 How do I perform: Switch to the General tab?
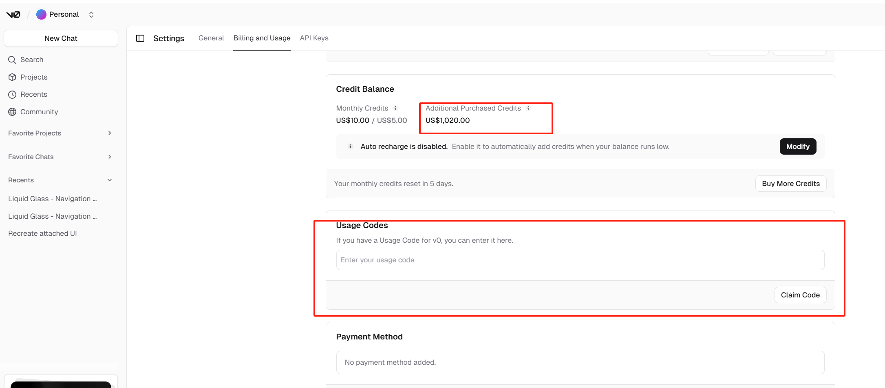click(x=211, y=38)
